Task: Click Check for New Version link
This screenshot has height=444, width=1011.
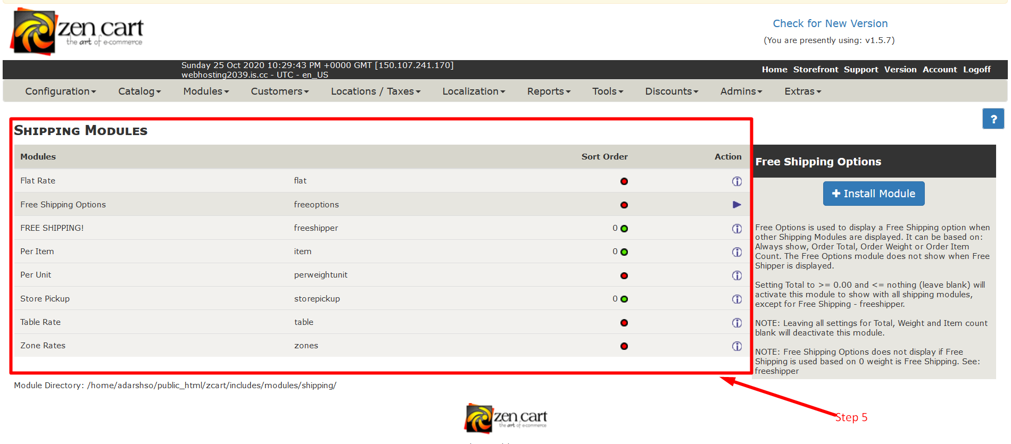Action: coord(830,23)
